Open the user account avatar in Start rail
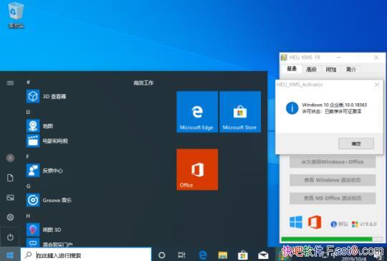Viewport: 387px width, 261px height. (x=10, y=158)
